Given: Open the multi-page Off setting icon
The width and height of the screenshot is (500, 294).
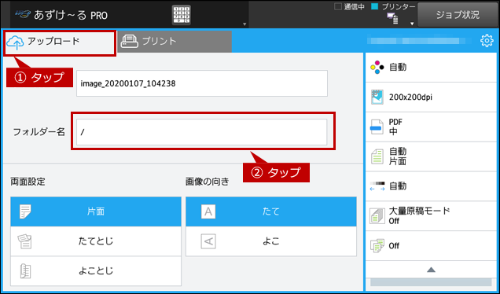Looking at the screenshot, I should (377, 246).
